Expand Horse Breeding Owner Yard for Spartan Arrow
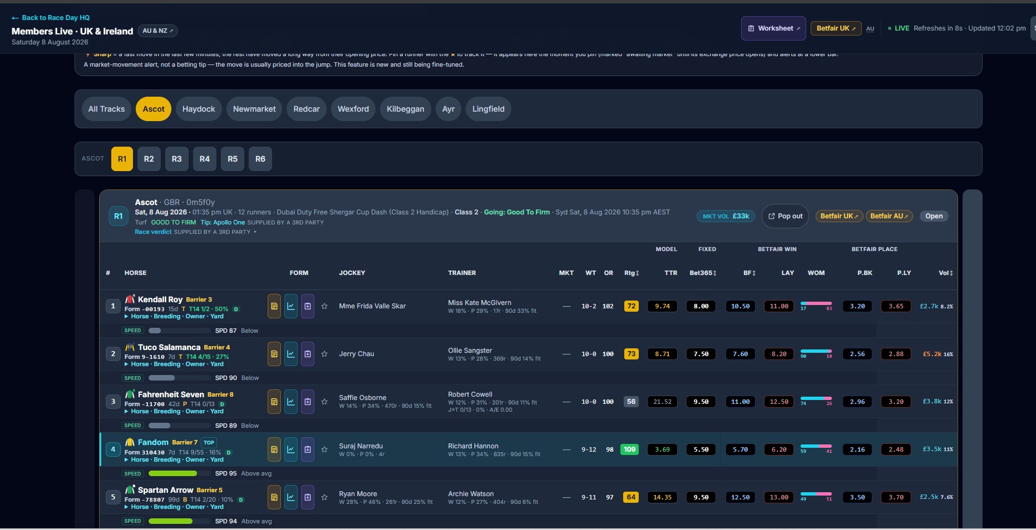The image size is (1036, 530). tap(174, 507)
